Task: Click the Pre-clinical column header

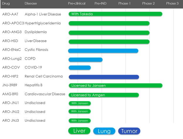Action: coord(77,4)
